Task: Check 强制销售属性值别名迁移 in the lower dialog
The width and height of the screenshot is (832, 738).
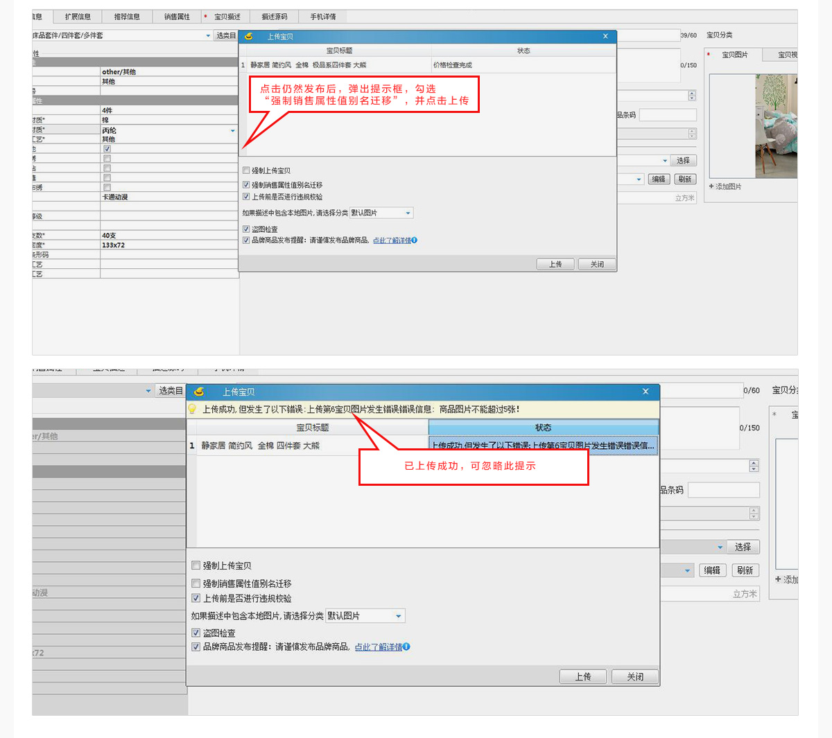Action: point(196,583)
